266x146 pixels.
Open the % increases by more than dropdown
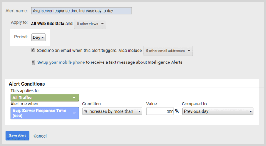112,111
